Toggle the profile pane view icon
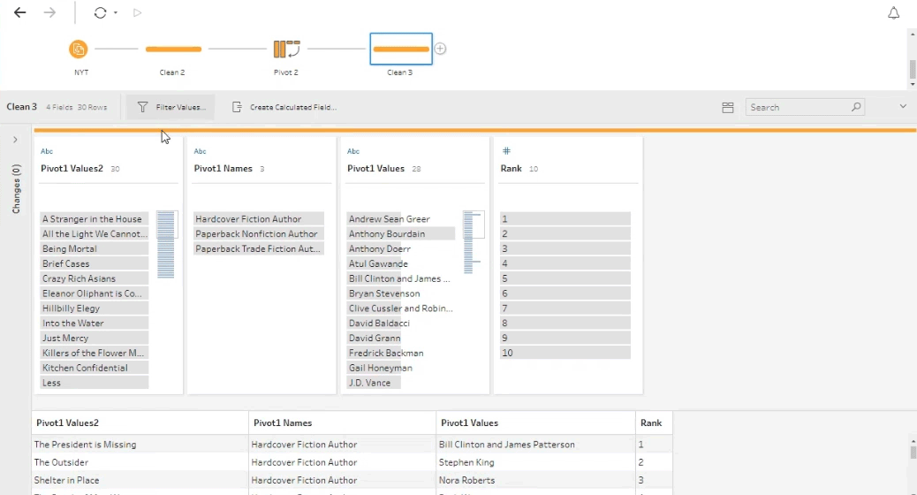Screen dimensions: 917x495 [728, 108]
